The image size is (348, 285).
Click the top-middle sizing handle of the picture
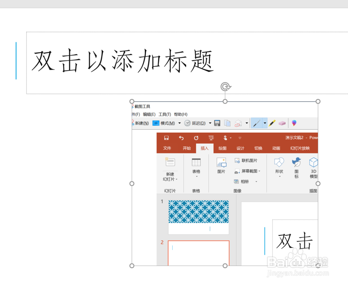225,101
